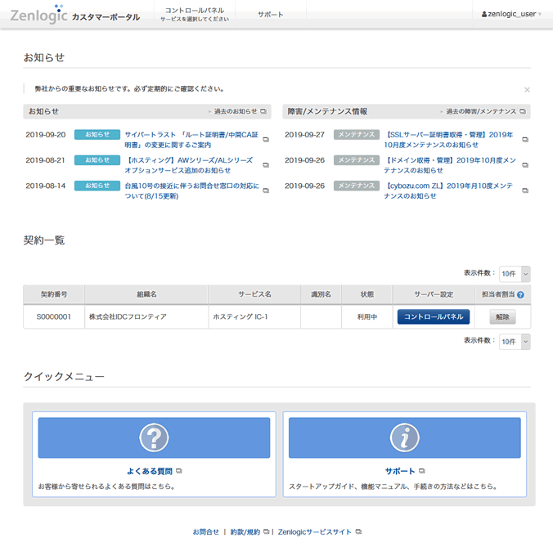Select contract number S0000001 cell
The height and width of the screenshot is (556, 553).
pyautogui.click(x=54, y=316)
